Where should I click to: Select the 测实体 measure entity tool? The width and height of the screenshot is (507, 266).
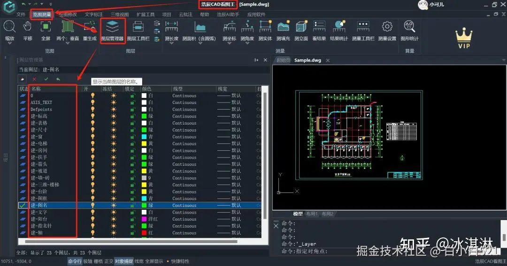(x=265, y=30)
